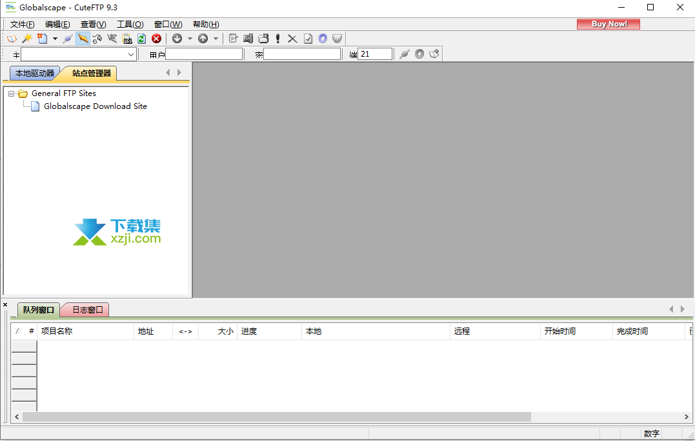
Task: Click the gray shield toolbar icon
Action: (x=337, y=39)
